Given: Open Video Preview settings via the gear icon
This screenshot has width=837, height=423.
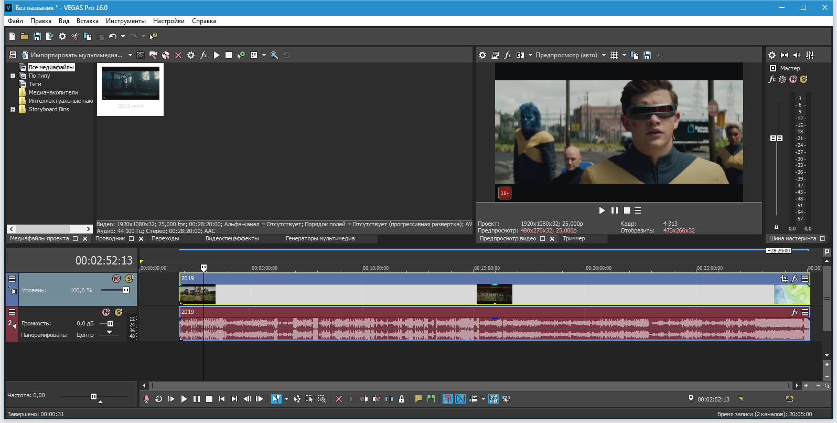Looking at the screenshot, I should (x=482, y=55).
